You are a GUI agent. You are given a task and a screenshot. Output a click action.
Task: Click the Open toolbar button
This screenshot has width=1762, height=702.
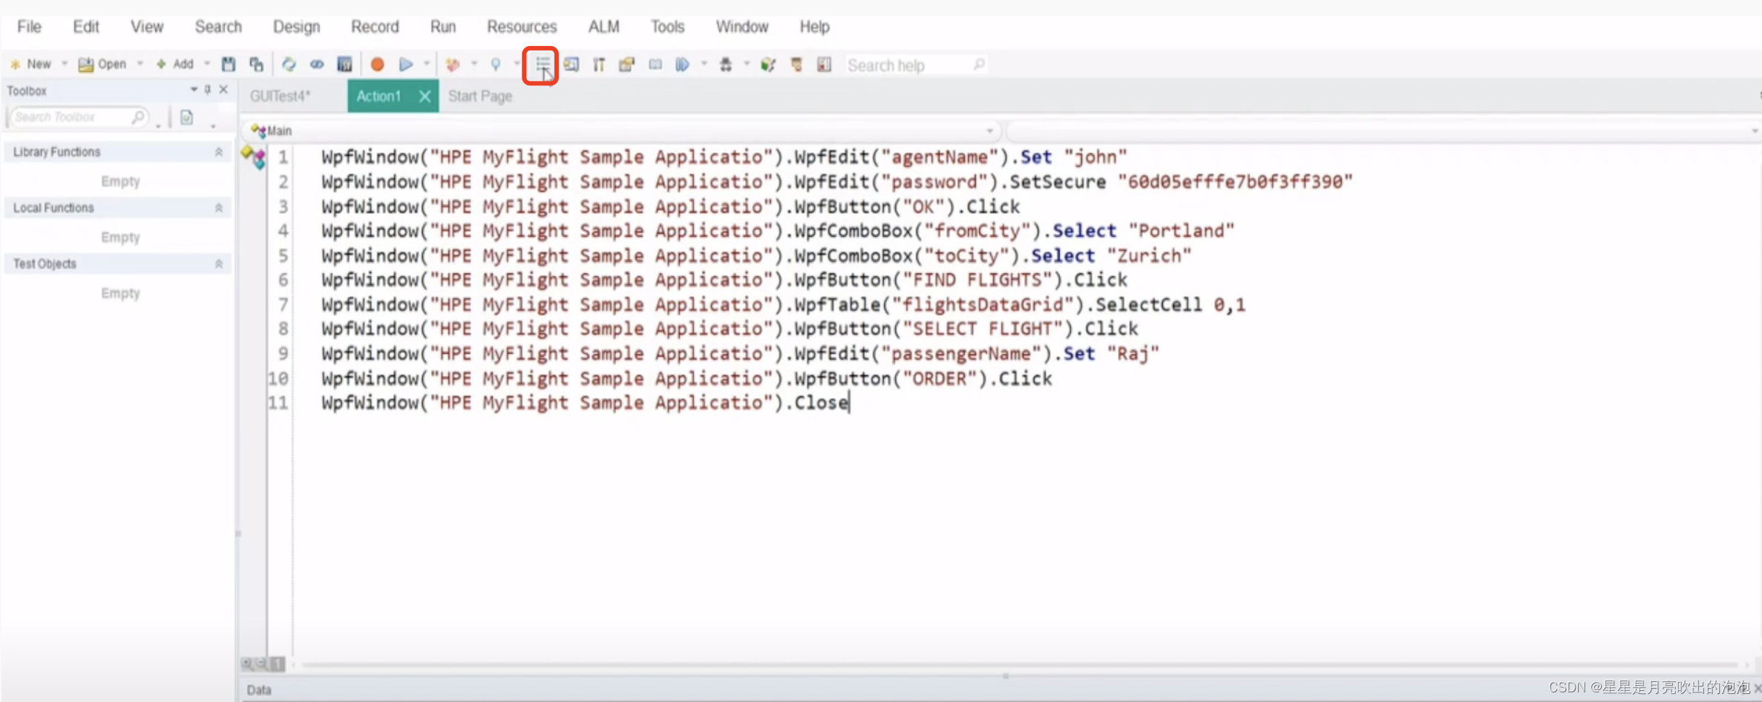pos(102,65)
